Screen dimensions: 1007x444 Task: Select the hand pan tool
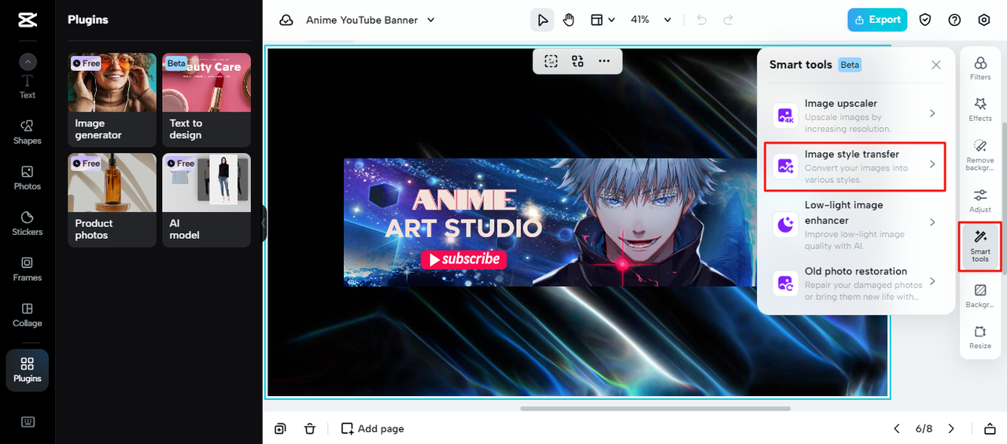(569, 20)
